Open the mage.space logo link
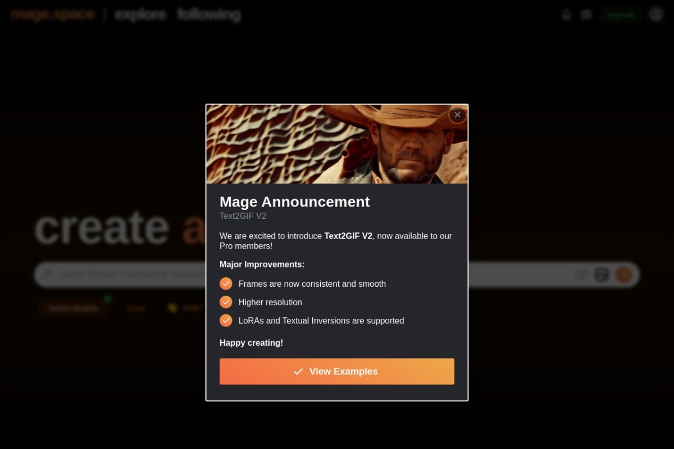 (52, 15)
